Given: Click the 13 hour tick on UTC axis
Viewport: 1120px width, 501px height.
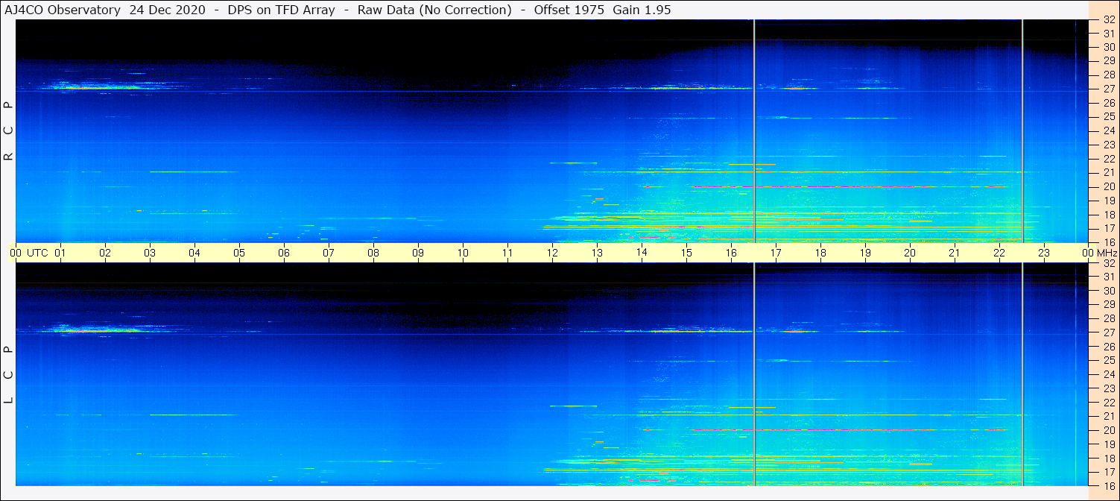Looking at the screenshot, I should click(597, 253).
